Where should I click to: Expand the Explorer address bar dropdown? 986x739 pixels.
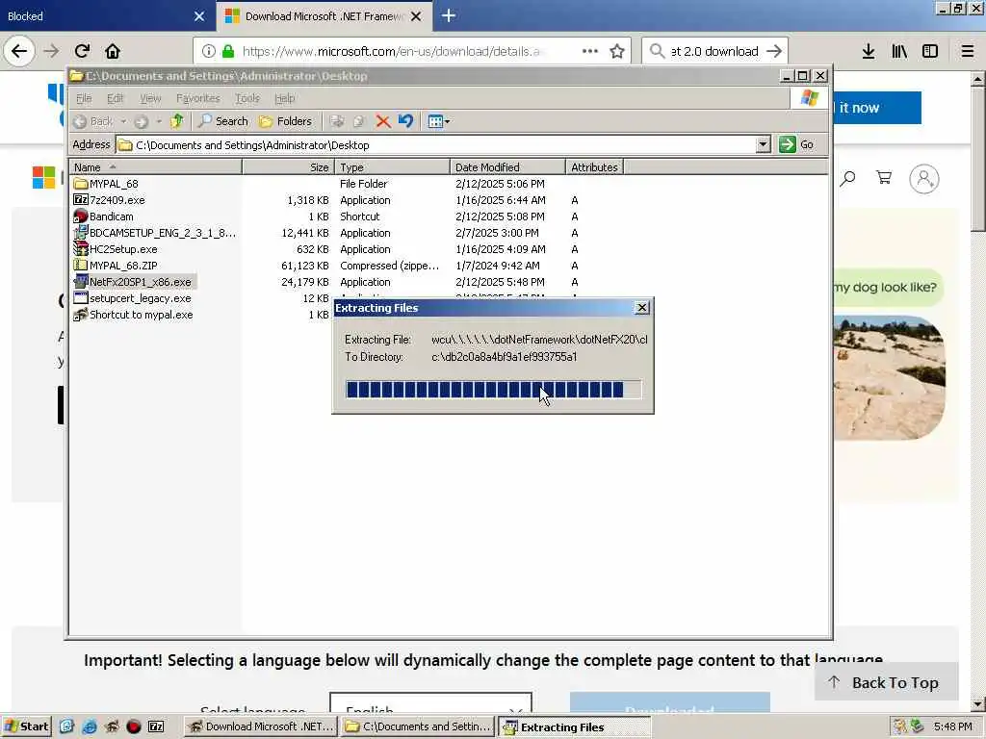763,144
